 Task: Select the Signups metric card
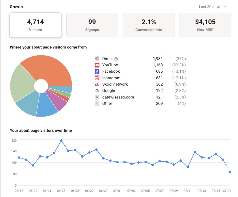92,25
